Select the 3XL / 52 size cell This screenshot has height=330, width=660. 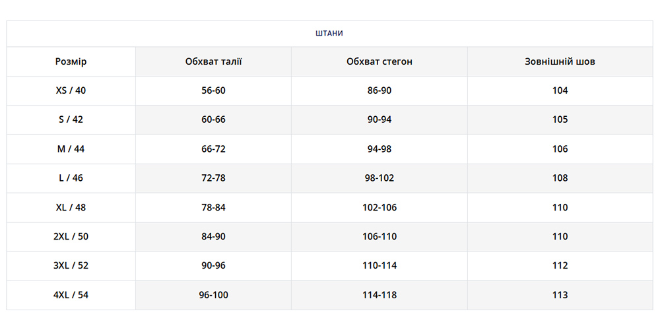(x=71, y=265)
